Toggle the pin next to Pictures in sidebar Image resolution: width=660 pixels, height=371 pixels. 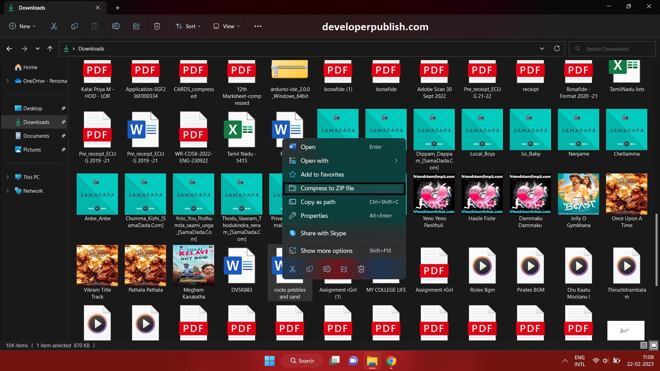(x=63, y=149)
